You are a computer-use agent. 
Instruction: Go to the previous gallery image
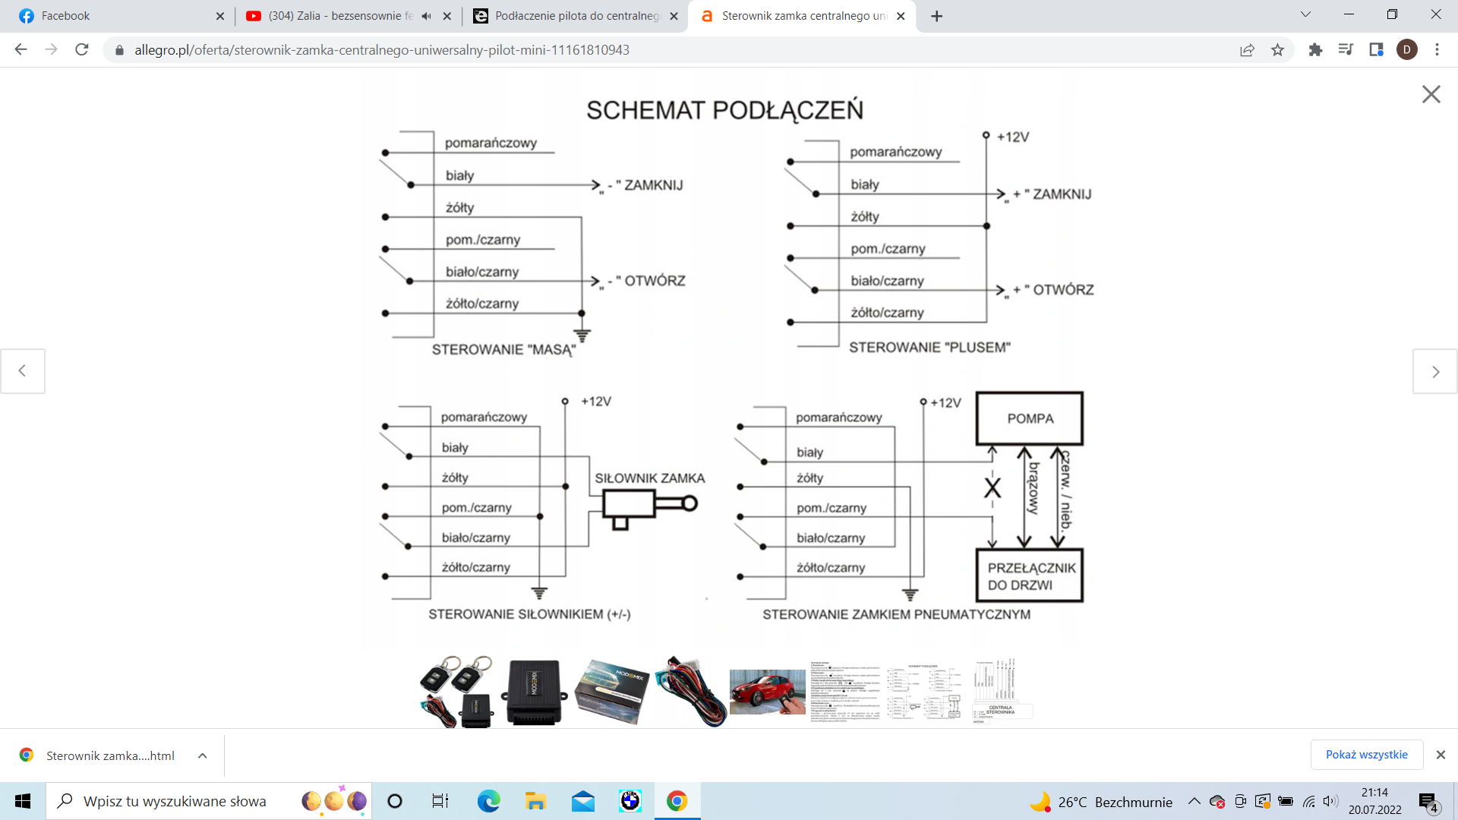(23, 371)
